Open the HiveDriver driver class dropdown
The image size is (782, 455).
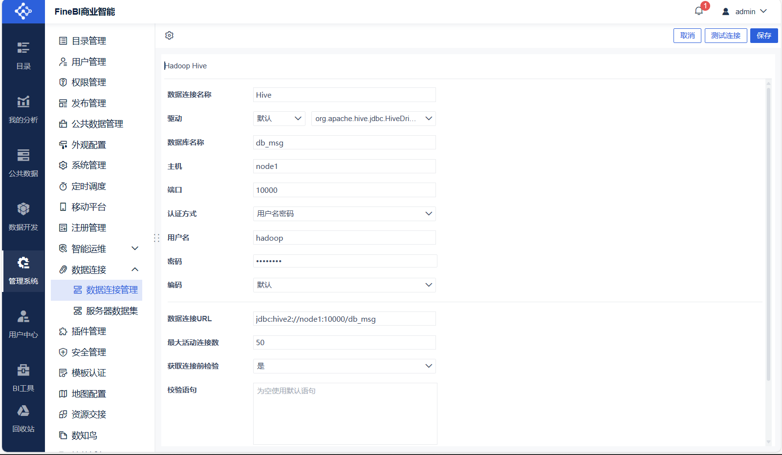point(373,119)
